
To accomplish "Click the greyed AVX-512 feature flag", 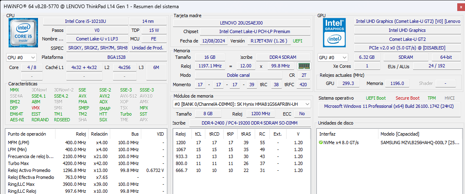I will (x=128, y=96).
